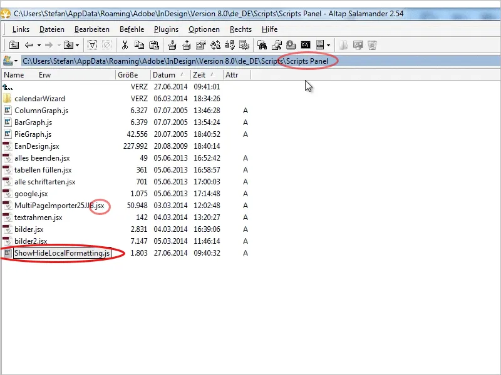Click the Change Attributes icon

tap(244, 45)
